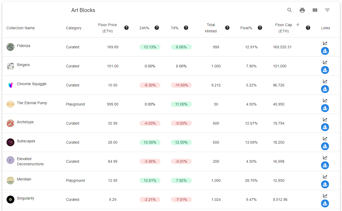
Task: Select The Eternal Pump thumbnail image
Action: click(10, 104)
